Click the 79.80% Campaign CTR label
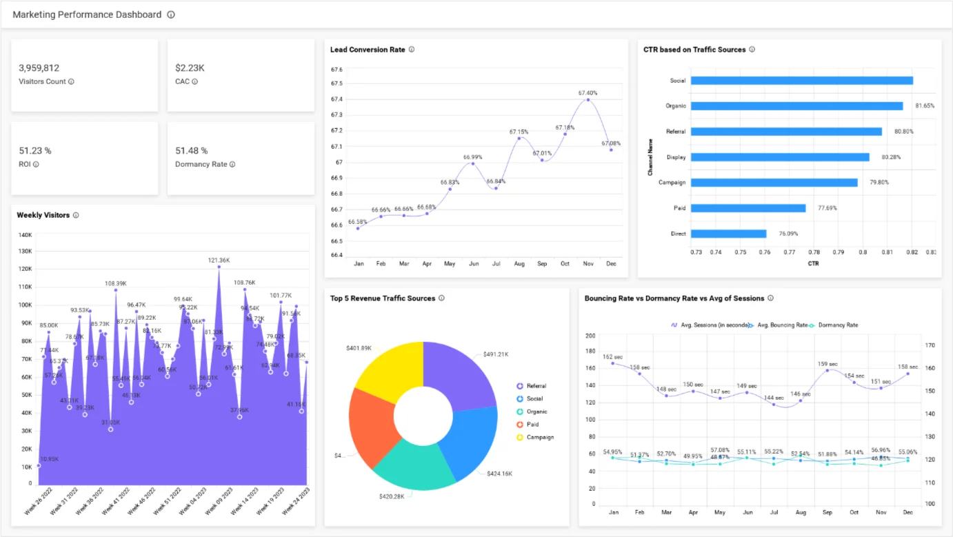This screenshot has height=537, width=953. (880, 183)
